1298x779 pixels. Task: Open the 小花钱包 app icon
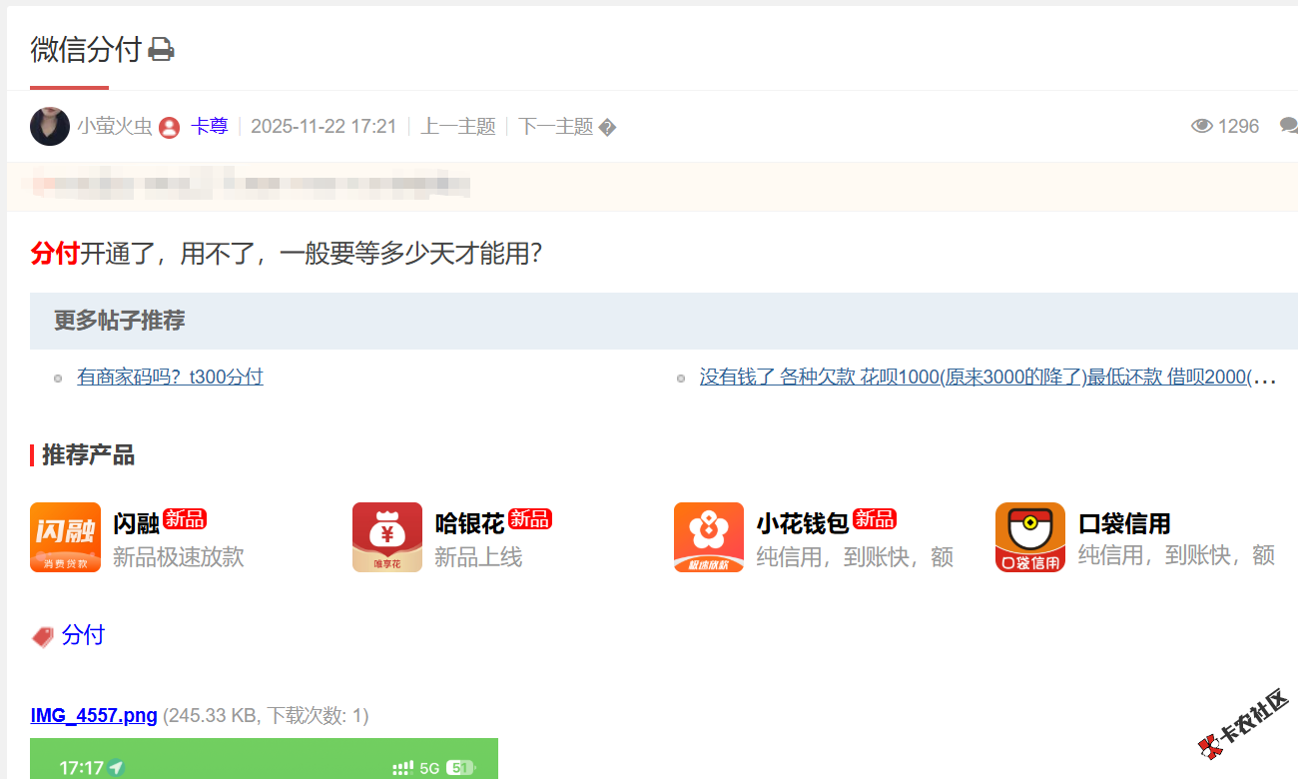tap(709, 537)
